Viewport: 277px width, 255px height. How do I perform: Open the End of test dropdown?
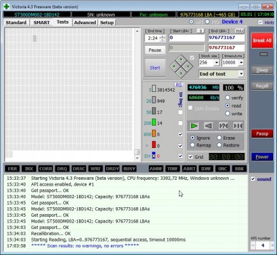point(241,74)
